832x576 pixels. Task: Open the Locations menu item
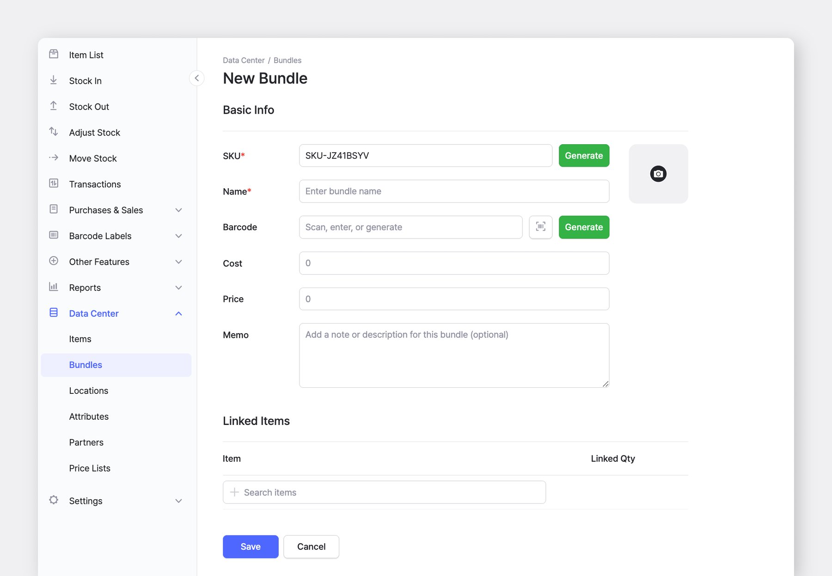click(89, 391)
